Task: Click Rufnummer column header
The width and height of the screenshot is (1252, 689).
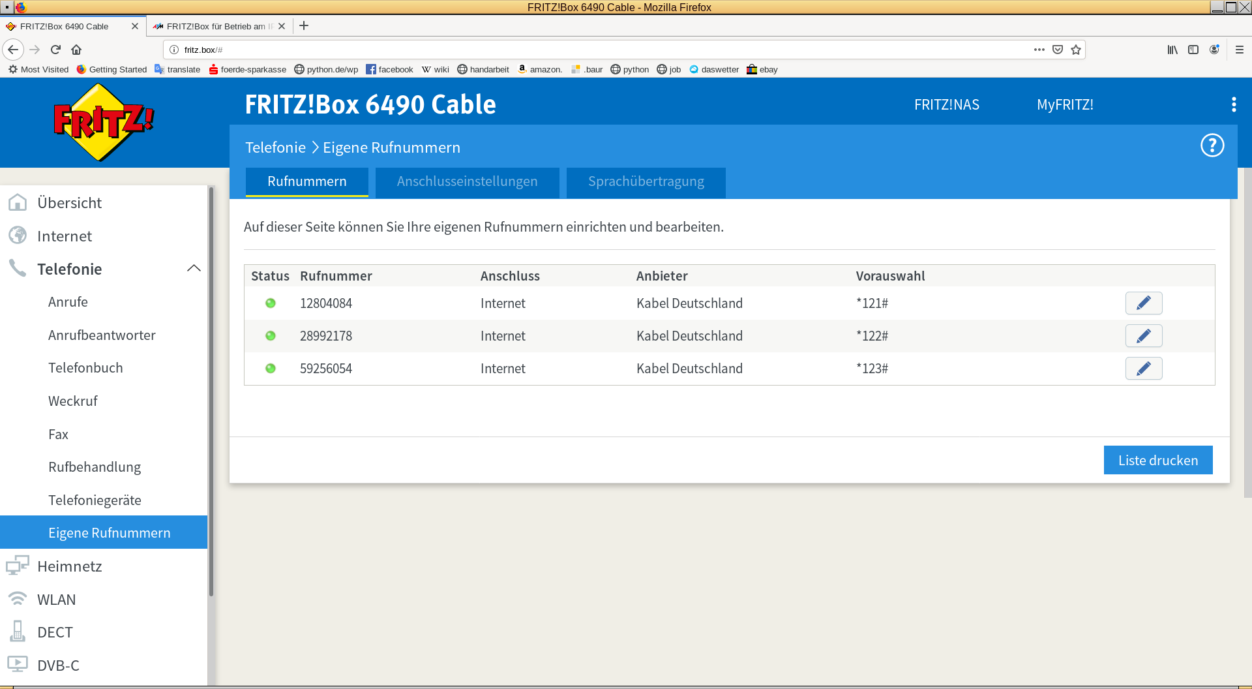Action: (336, 276)
